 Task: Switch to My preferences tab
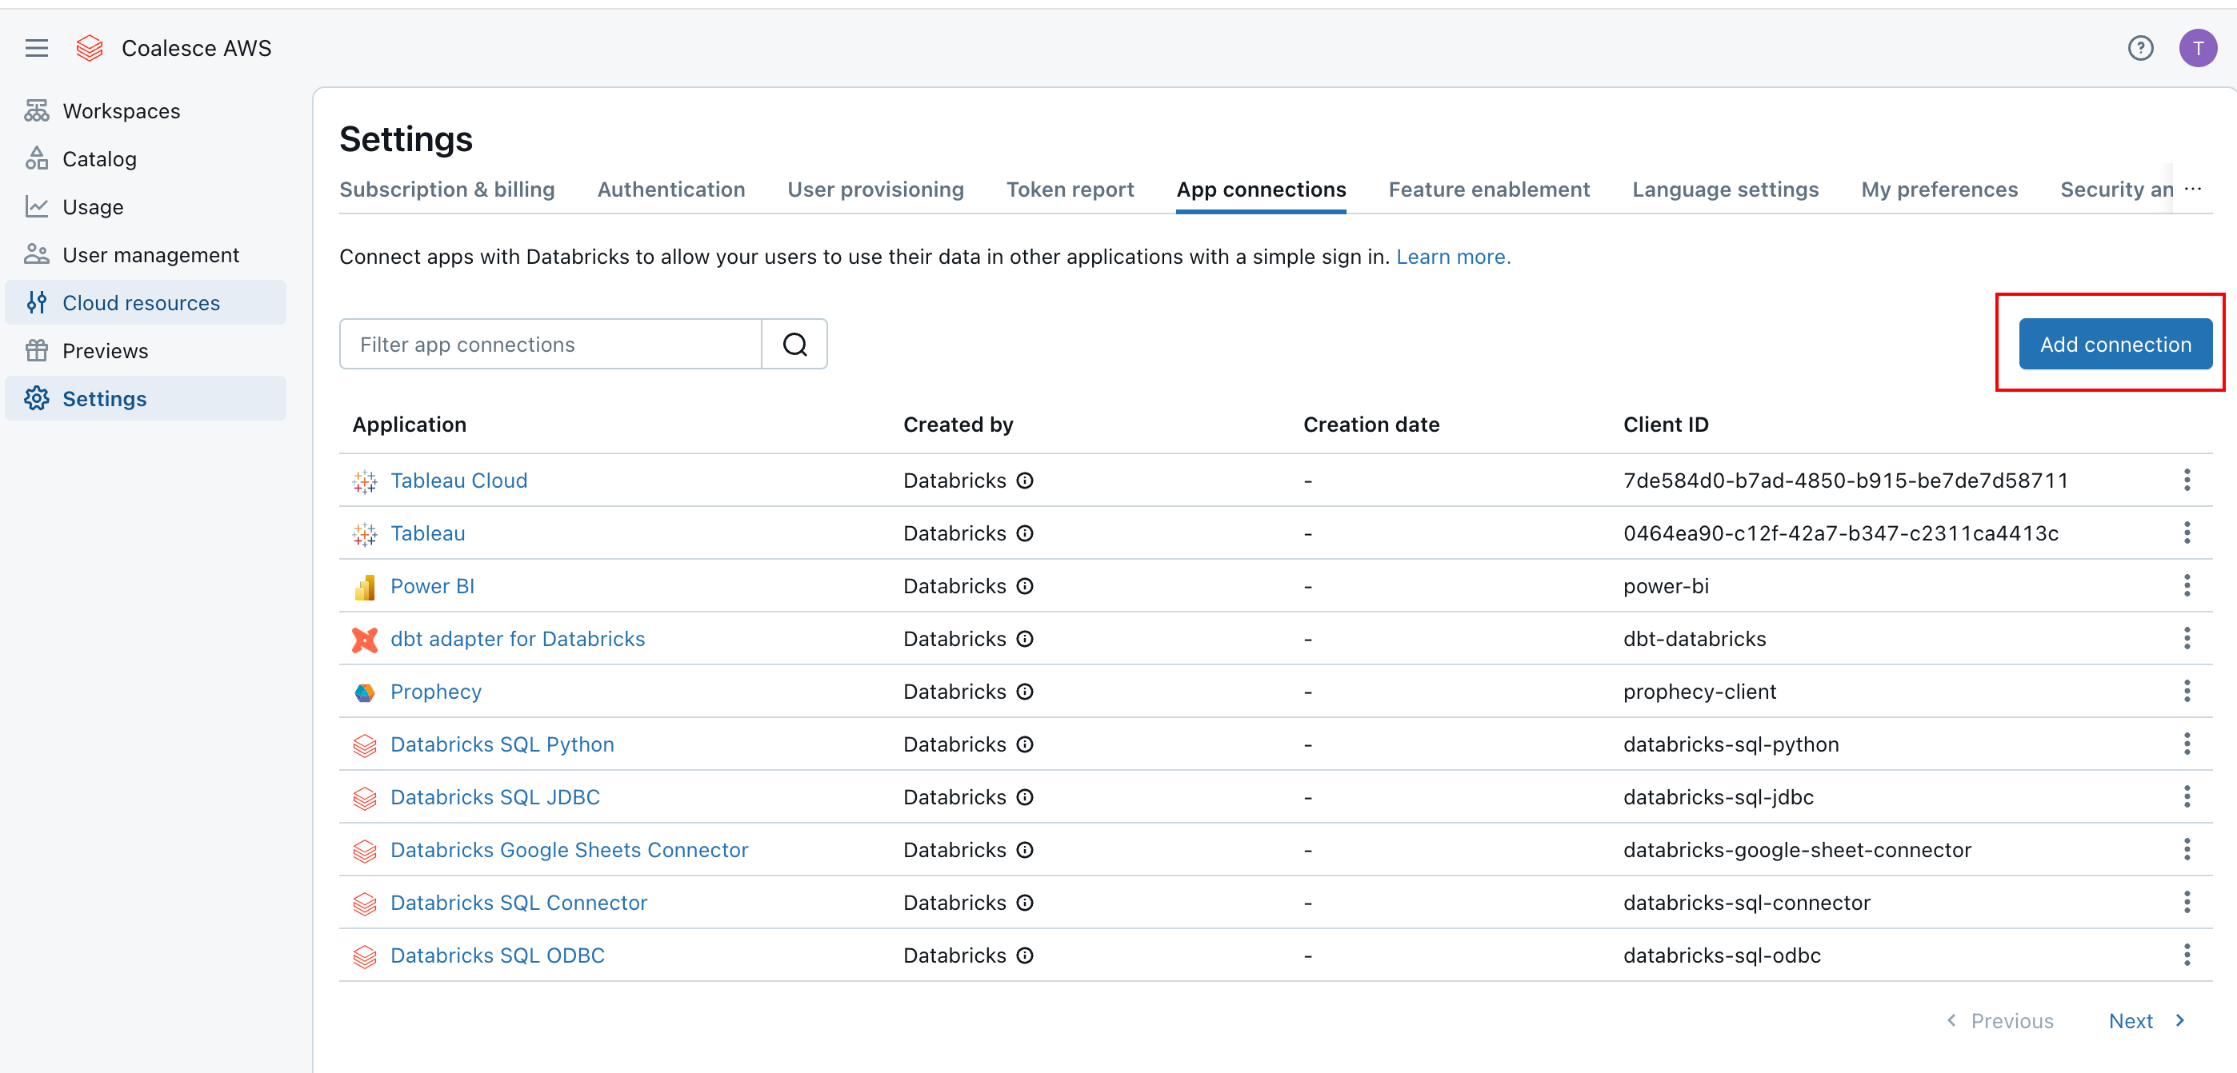pos(1939,189)
